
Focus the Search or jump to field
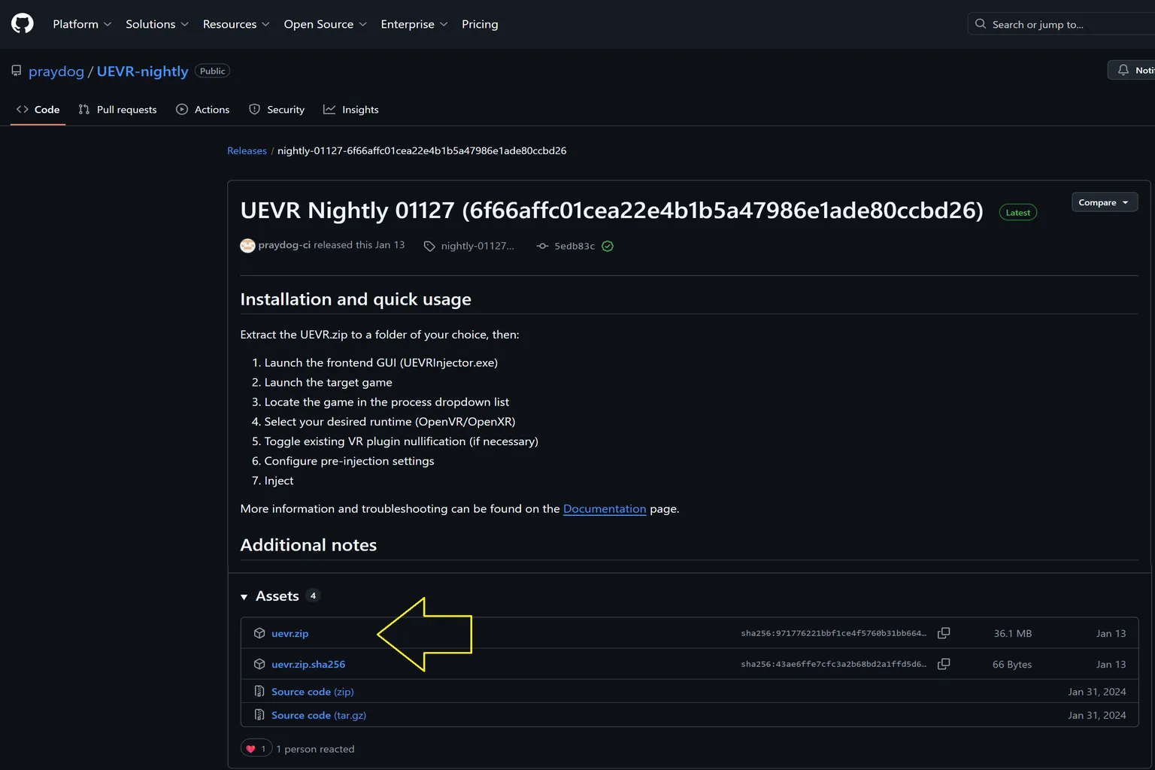point(1062,24)
